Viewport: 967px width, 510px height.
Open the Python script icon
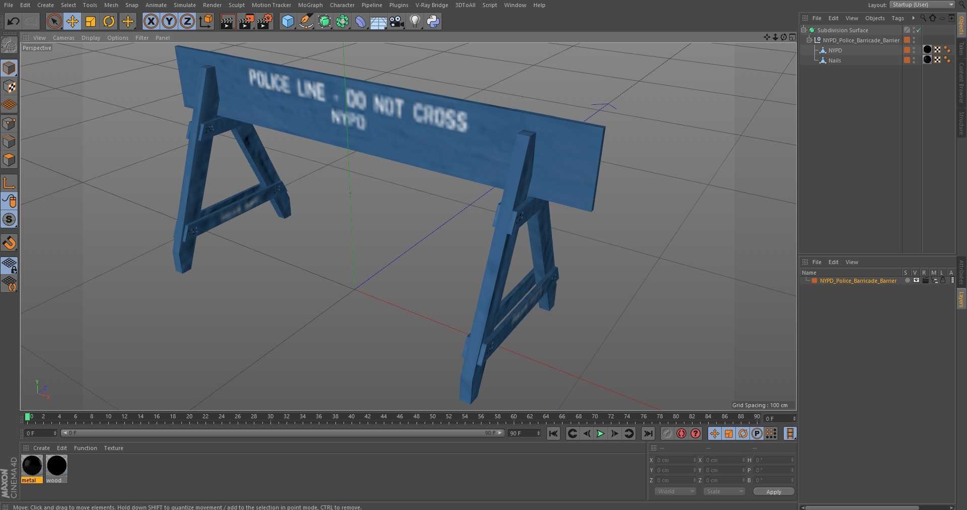433,21
